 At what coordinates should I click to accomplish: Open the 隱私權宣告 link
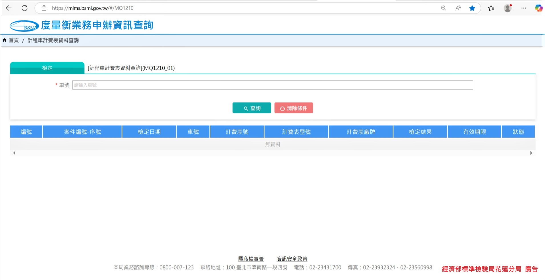coord(251,259)
